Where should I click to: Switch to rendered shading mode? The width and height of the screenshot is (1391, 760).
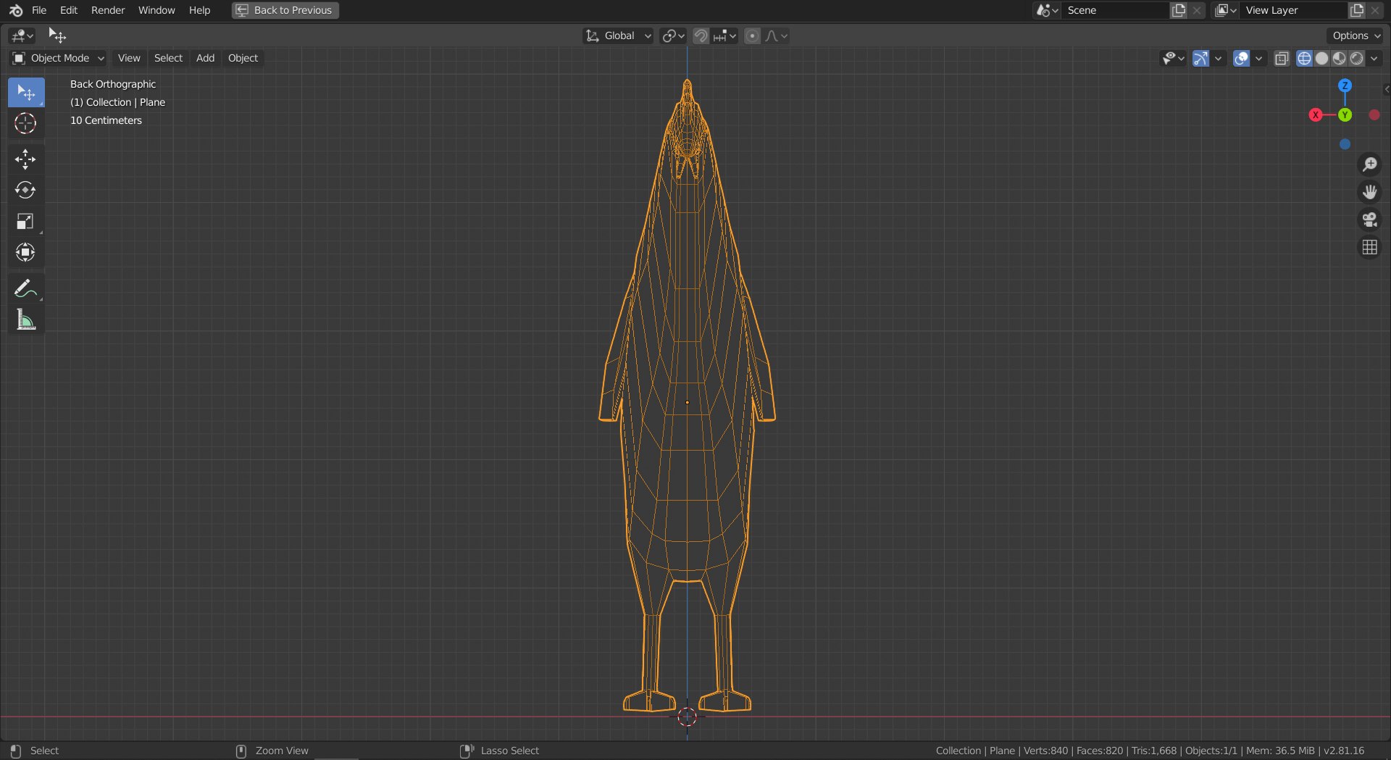pos(1356,59)
